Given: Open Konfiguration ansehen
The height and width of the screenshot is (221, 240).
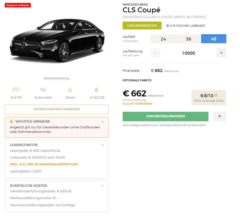Looking at the screenshot, I should pos(57,109).
